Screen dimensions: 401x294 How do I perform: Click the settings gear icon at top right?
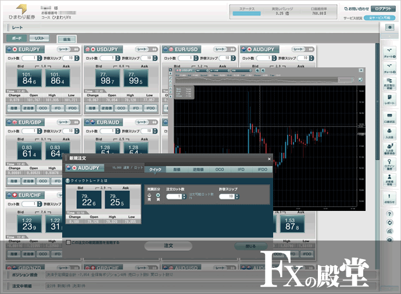point(389,27)
